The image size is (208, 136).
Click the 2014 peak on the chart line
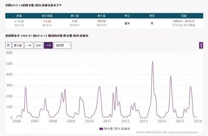click(171, 76)
